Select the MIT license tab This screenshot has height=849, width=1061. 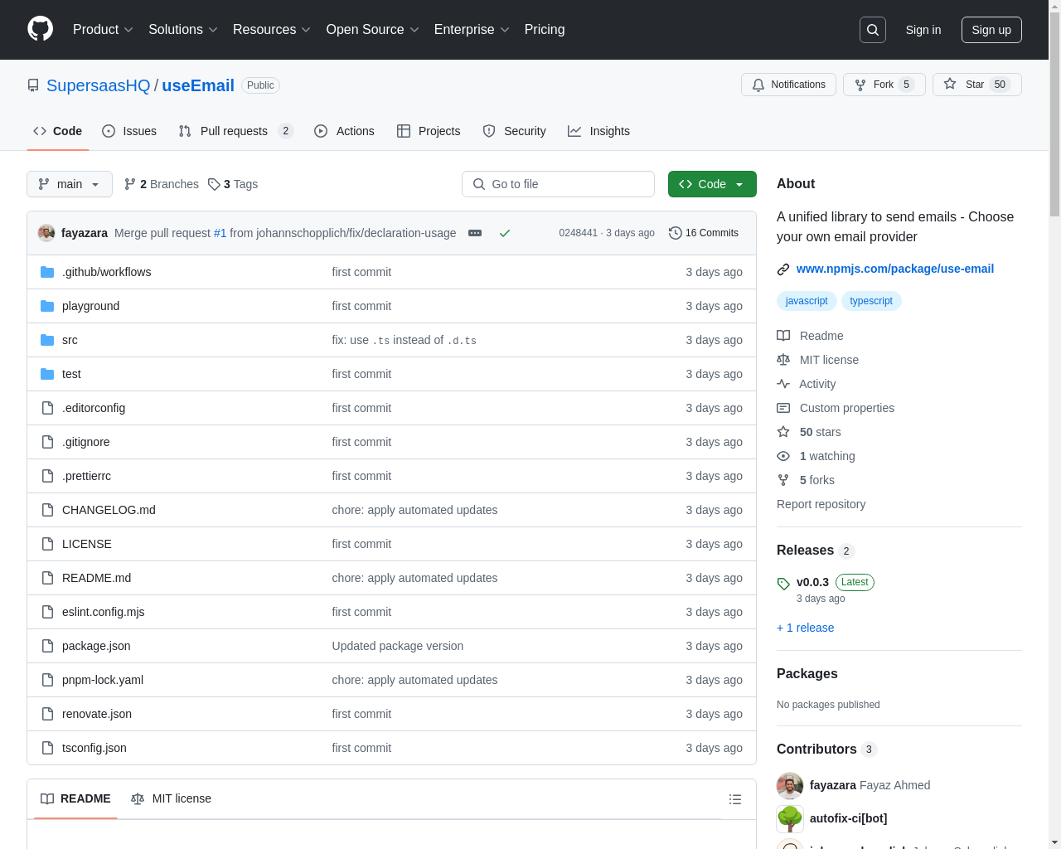coord(171,798)
